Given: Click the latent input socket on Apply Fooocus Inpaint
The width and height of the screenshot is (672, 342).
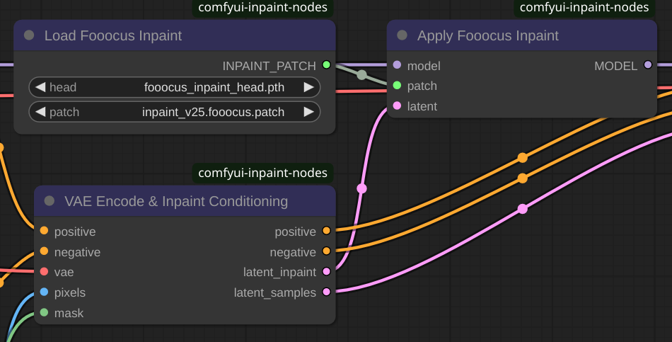Looking at the screenshot, I should coord(398,106).
